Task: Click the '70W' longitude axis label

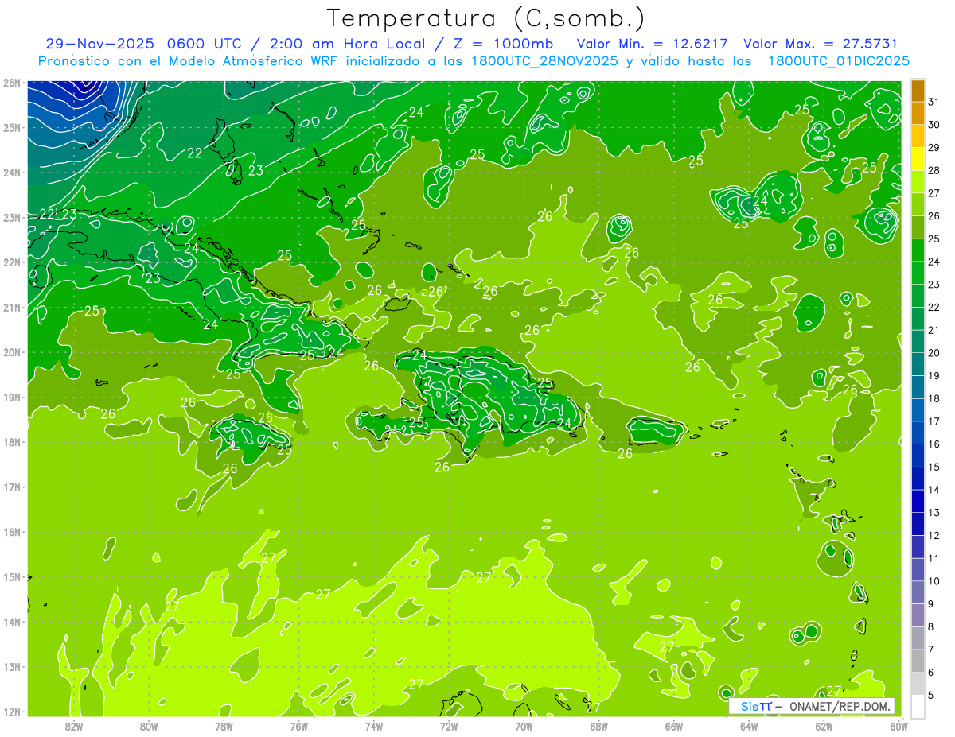Action: pos(524,725)
